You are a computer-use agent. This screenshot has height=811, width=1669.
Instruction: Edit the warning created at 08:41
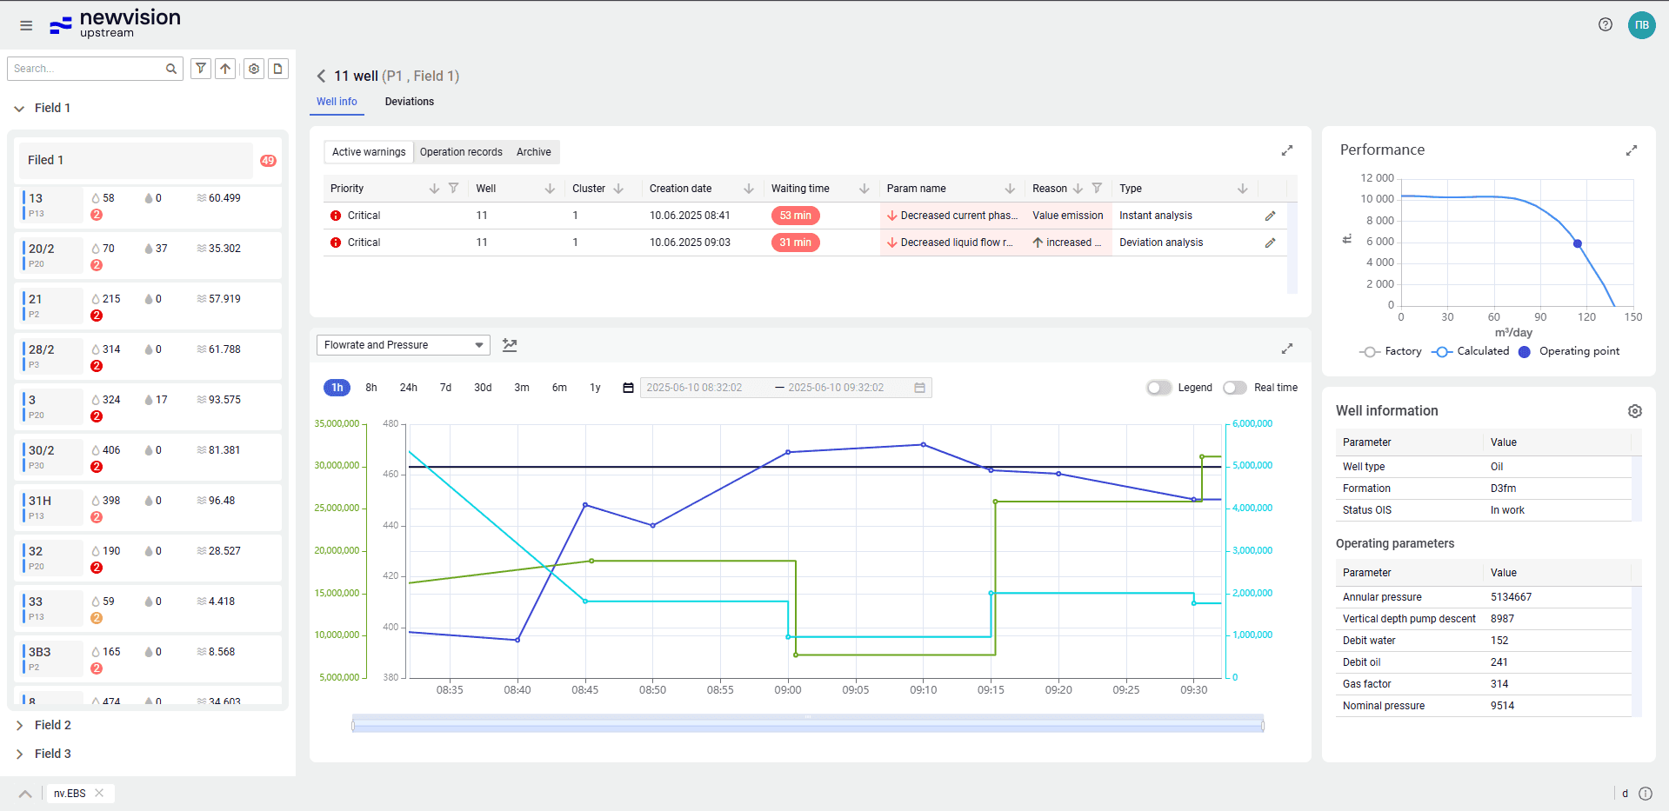coord(1270,216)
